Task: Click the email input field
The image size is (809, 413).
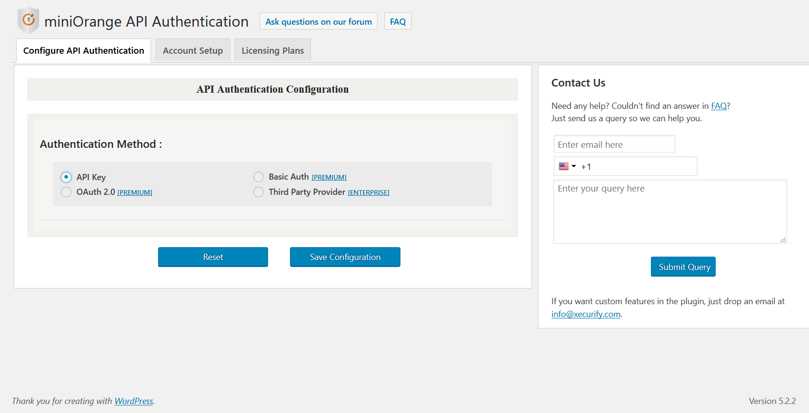Action: pos(614,144)
